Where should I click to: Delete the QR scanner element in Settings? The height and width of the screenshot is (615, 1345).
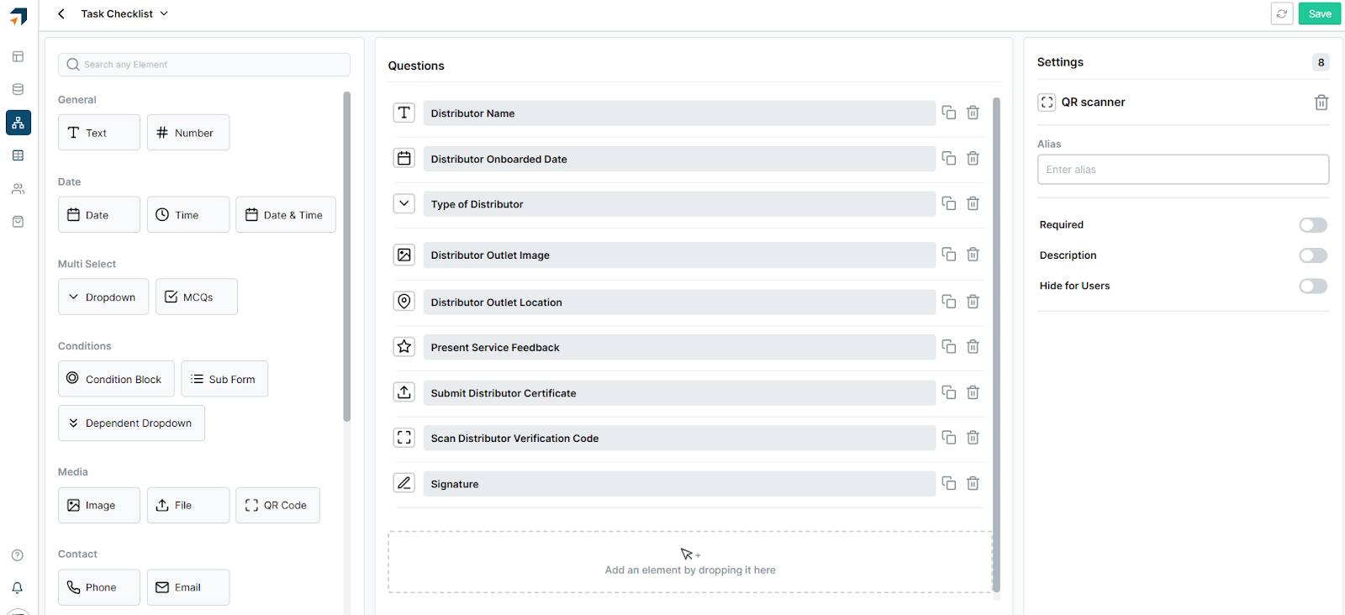pyautogui.click(x=1321, y=102)
